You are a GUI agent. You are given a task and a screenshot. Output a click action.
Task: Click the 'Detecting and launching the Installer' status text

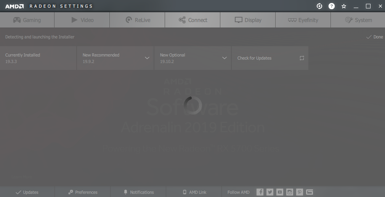[x=40, y=37]
